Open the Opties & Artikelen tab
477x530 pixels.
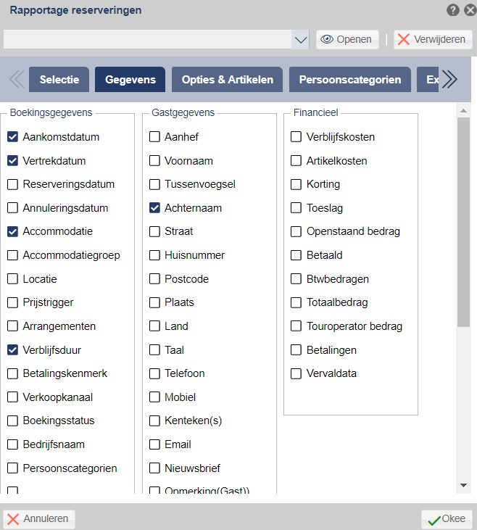227,80
